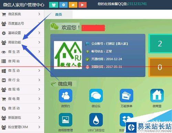Viewport: 172px width, 133px height.
Task: Click the 公众账号:已绑定【微人家】 text
Action: pyautogui.click(x=109, y=44)
